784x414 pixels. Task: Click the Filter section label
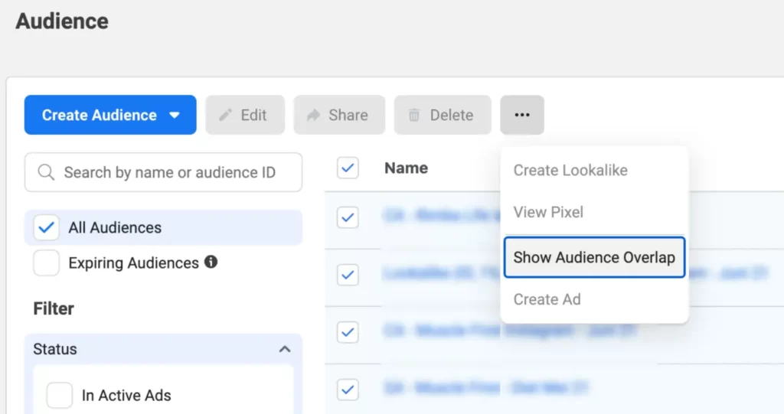coord(54,308)
